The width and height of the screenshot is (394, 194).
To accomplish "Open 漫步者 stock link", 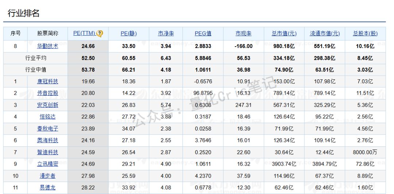I will tap(47, 176).
